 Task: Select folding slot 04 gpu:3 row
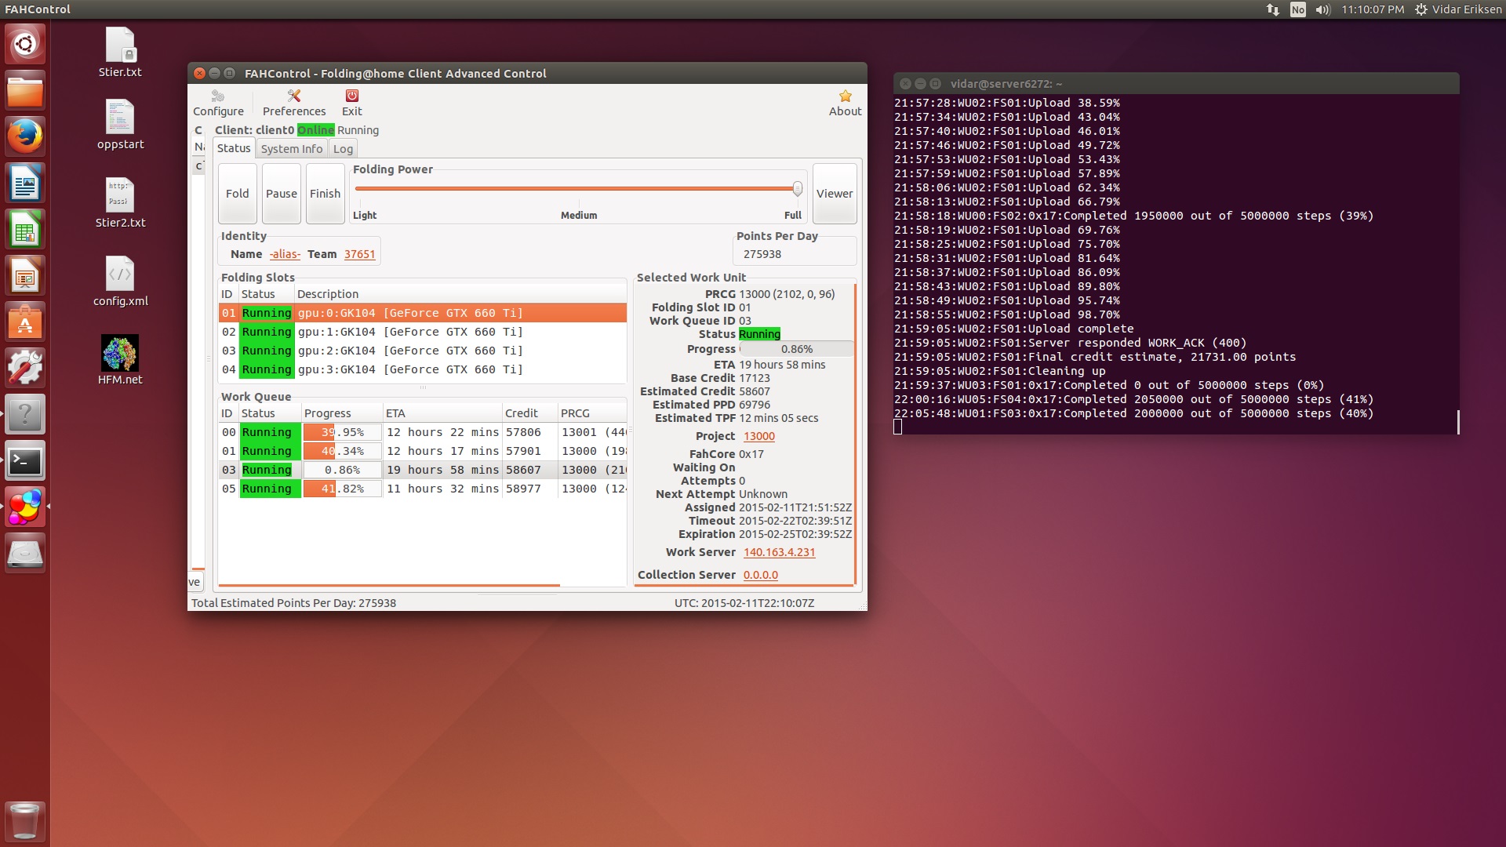(423, 369)
